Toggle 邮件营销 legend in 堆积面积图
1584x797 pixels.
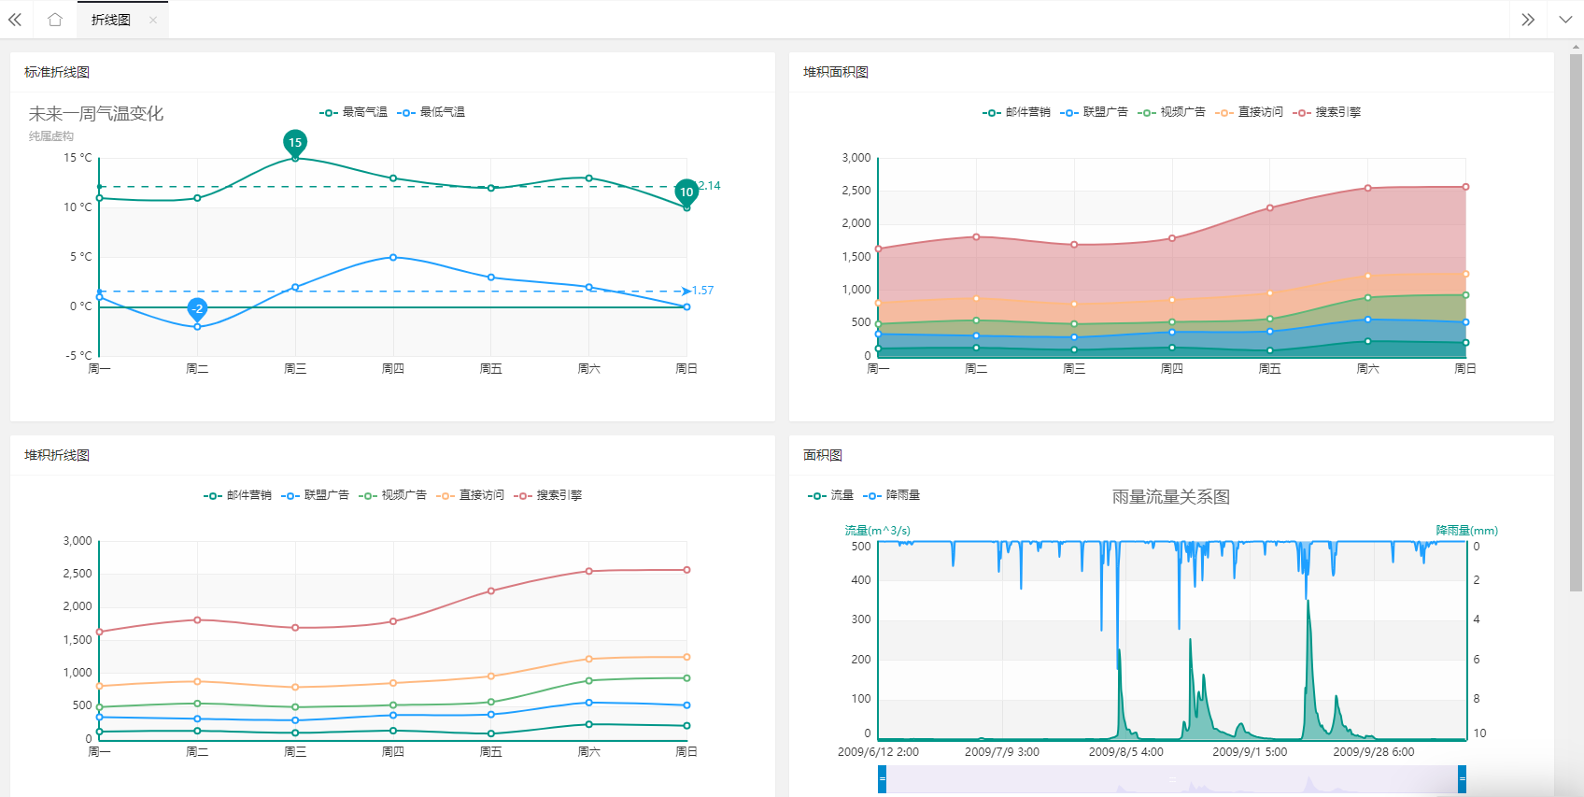click(1016, 112)
